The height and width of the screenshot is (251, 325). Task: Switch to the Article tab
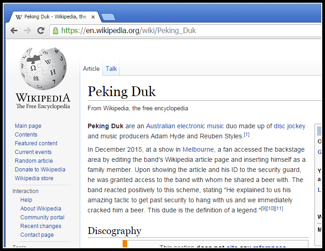(91, 68)
